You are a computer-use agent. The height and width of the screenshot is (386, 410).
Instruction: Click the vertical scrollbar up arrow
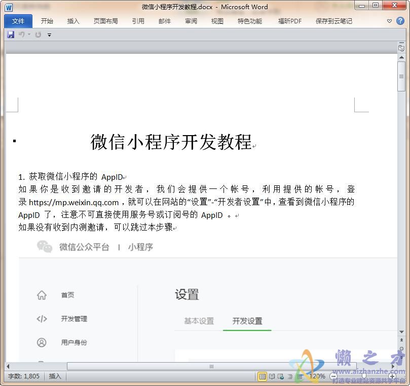[x=401, y=57]
